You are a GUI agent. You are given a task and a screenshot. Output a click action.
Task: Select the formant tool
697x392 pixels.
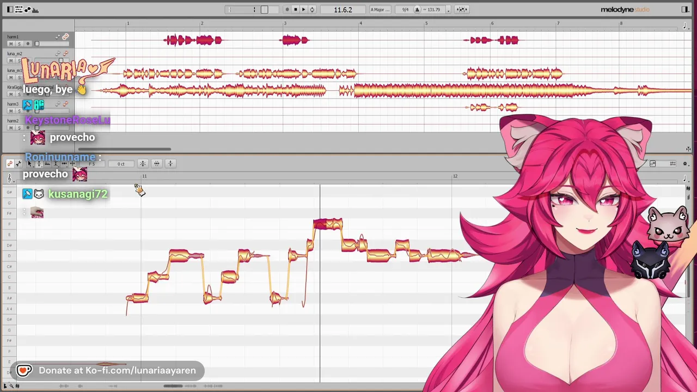[x=47, y=163]
